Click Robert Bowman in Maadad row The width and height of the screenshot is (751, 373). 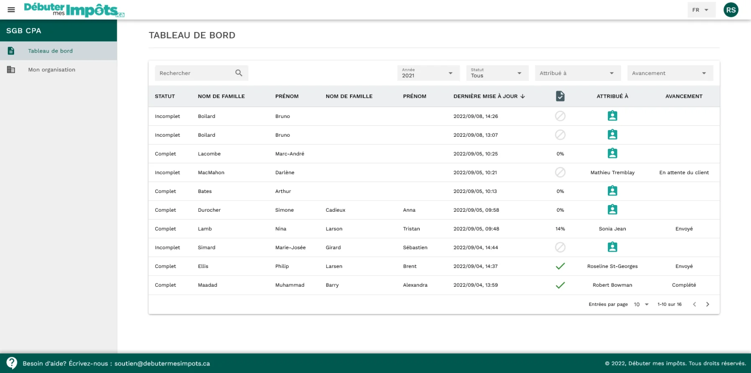pyautogui.click(x=612, y=285)
